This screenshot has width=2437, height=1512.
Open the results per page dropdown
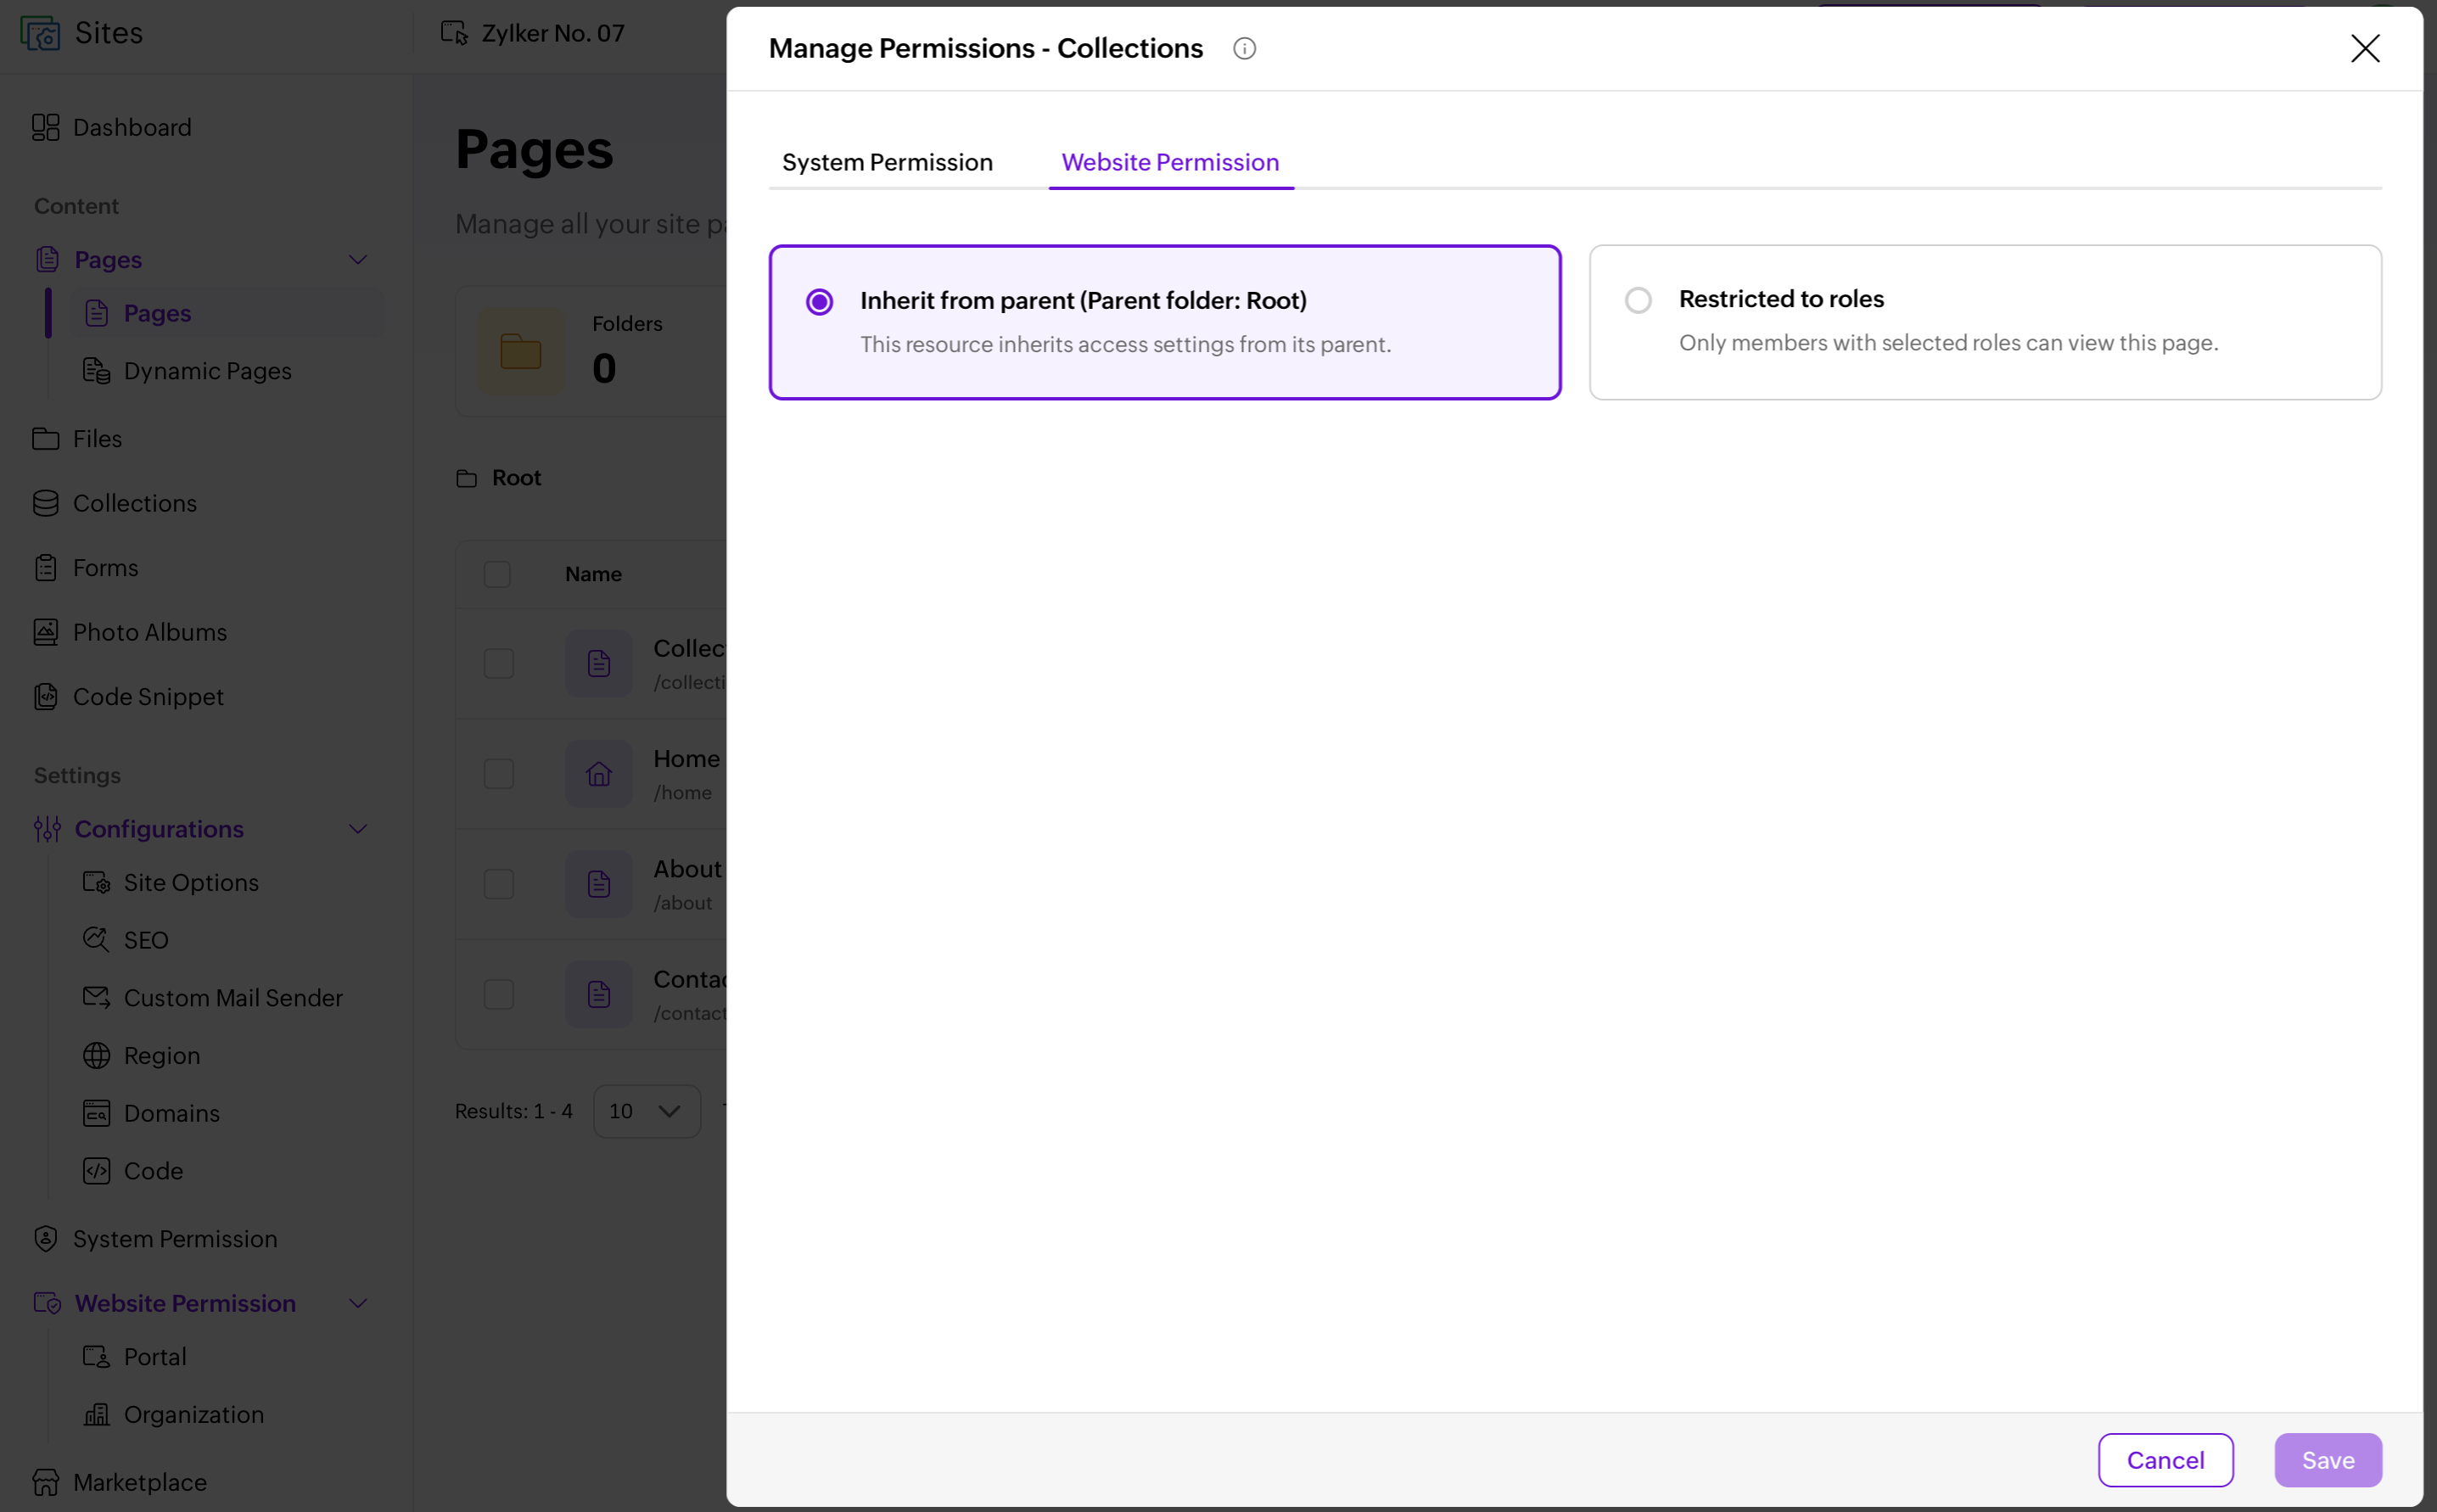pyautogui.click(x=646, y=1111)
